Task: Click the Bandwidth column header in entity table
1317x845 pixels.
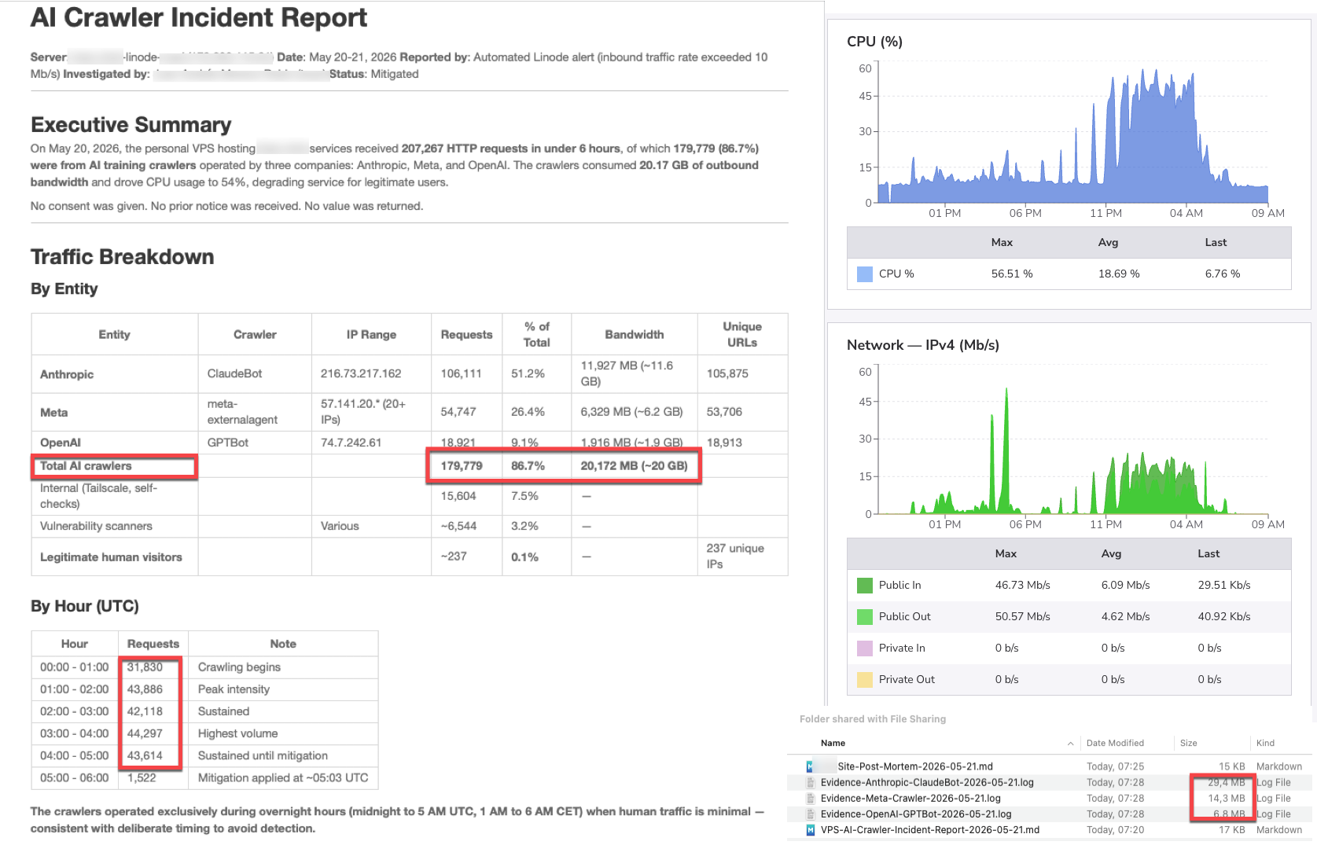Action: 635,334
